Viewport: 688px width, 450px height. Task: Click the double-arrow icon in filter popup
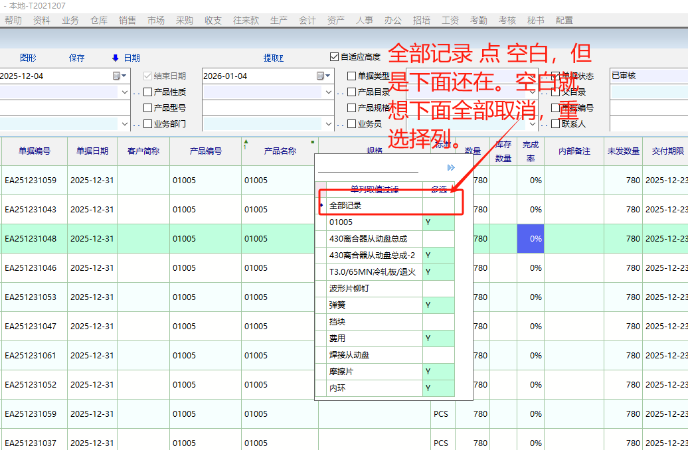coord(451,168)
